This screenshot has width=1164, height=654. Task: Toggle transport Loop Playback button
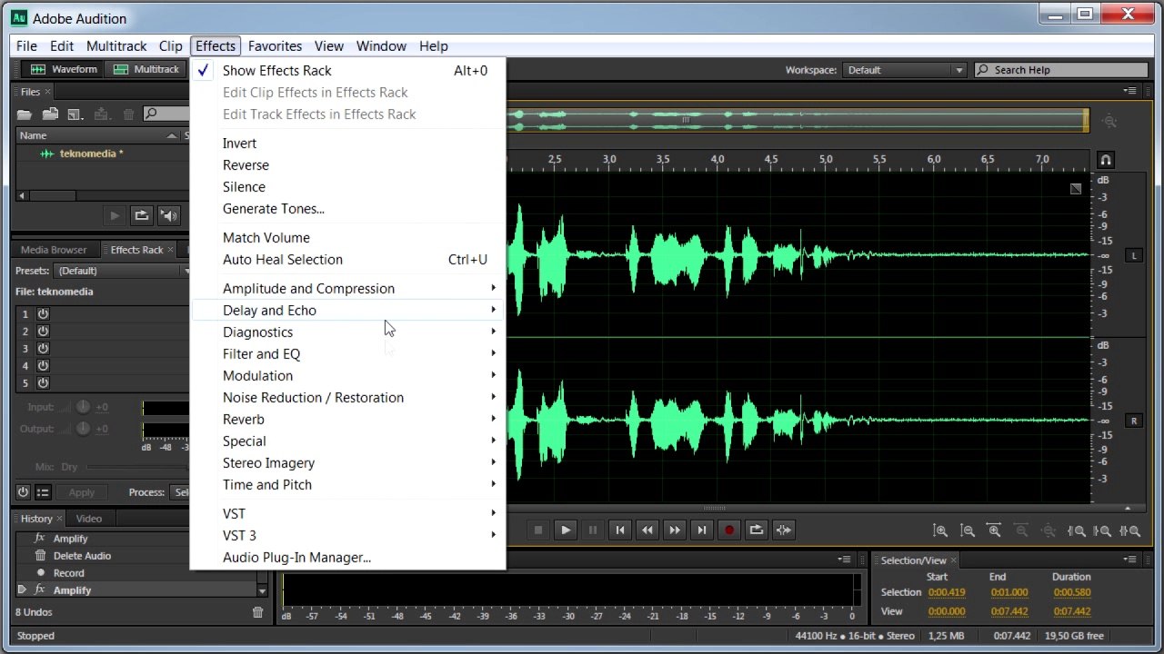coord(757,530)
